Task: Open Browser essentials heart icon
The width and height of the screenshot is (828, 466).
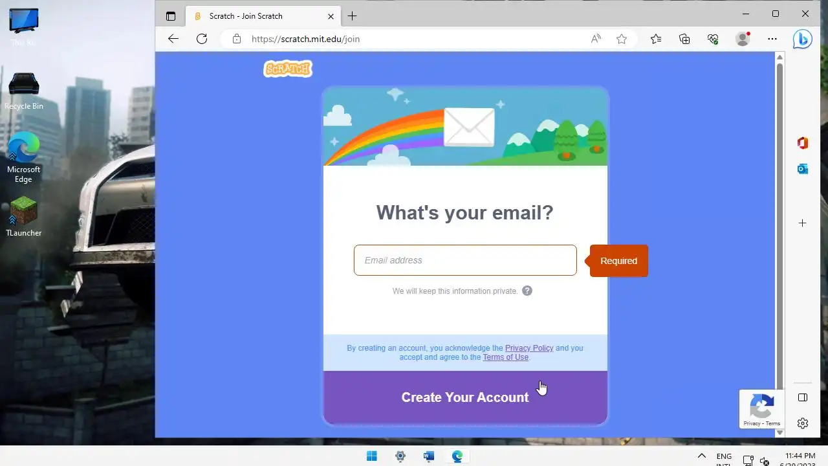Action: [x=713, y=39]
